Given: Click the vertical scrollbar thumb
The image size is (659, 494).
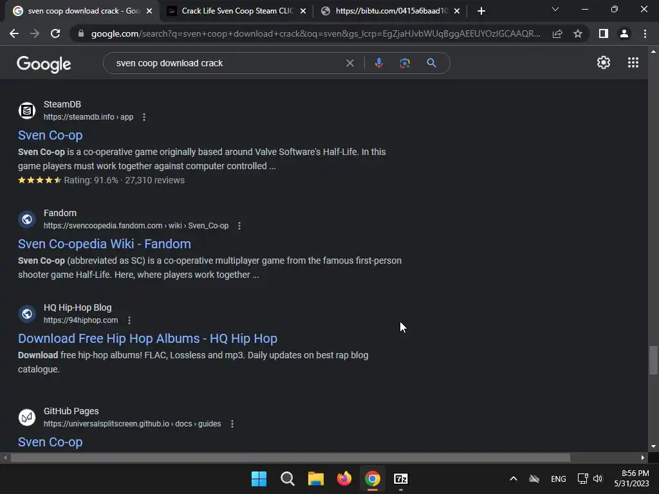Looking at the screenshot, I should [653, 360].
